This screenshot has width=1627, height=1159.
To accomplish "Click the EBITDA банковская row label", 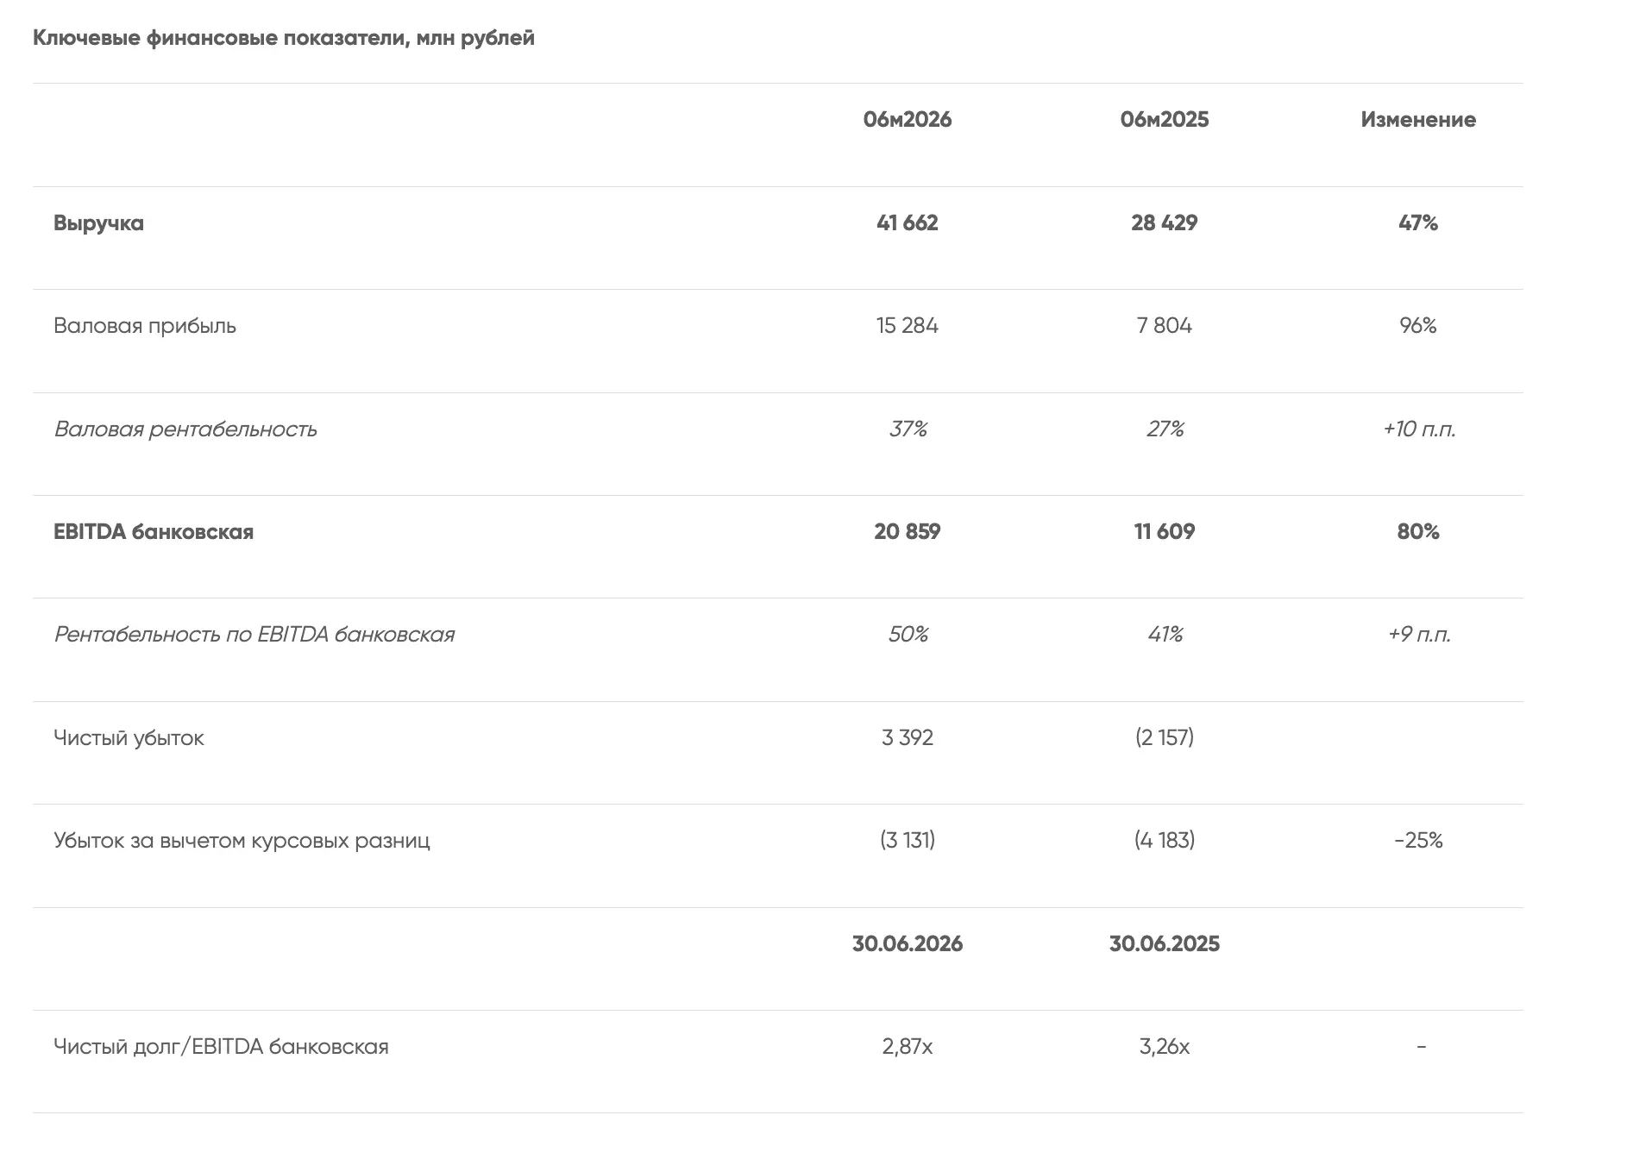I will pyautogui.click(x=154, y=532).
